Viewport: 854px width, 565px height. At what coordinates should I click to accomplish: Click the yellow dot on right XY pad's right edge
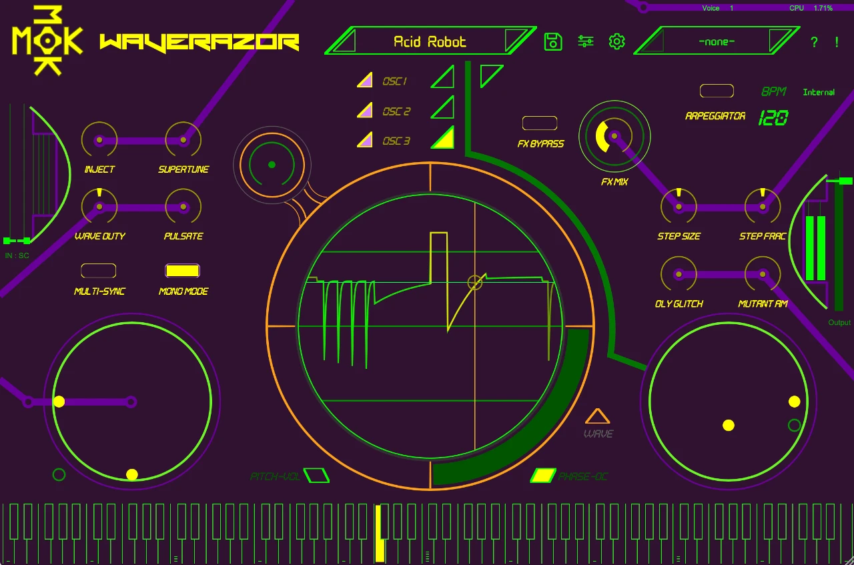pyautogui.click(x=794, y=402)
